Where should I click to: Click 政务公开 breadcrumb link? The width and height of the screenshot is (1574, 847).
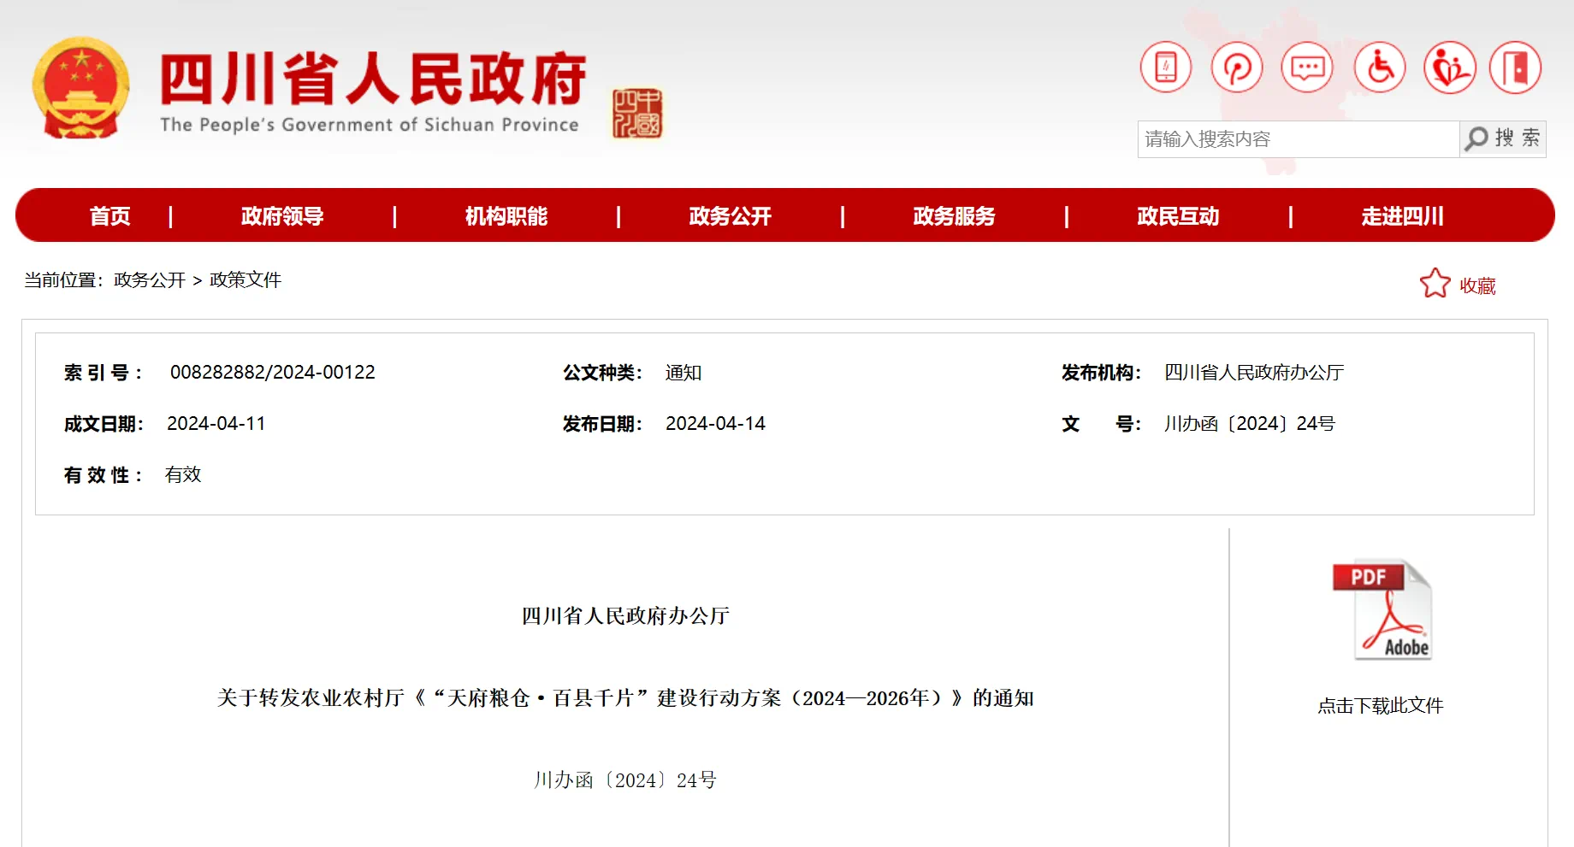coord(150,280)
